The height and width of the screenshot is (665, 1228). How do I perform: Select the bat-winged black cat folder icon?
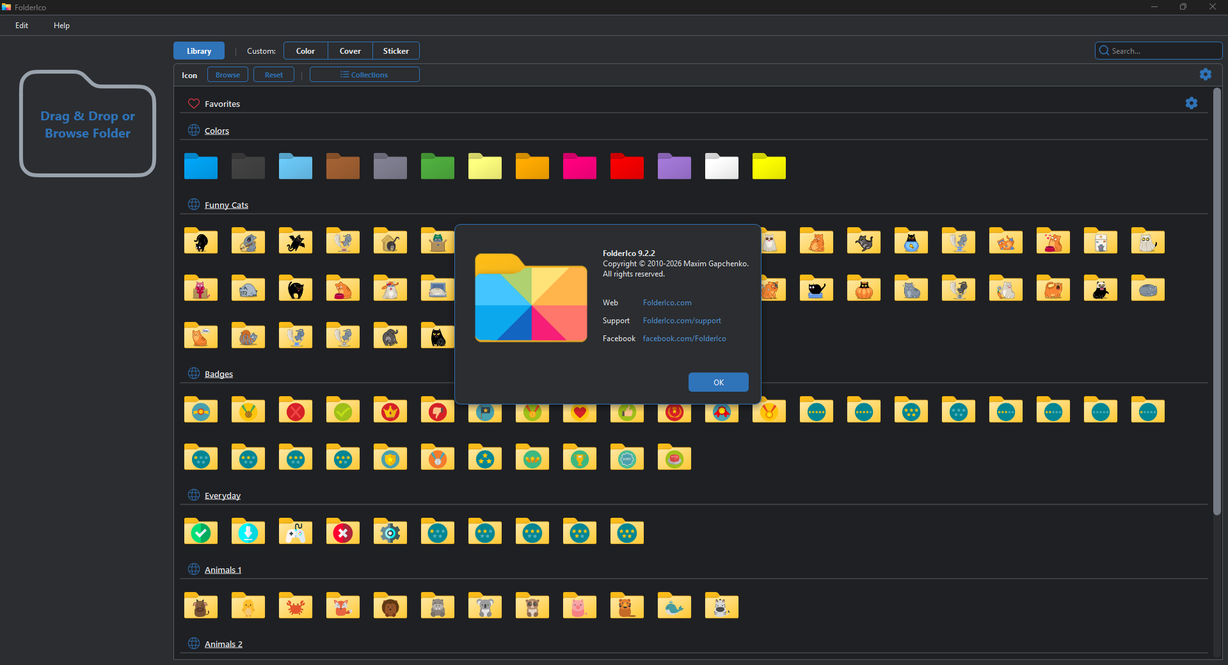pyautogui.click(x=296, y=241)
